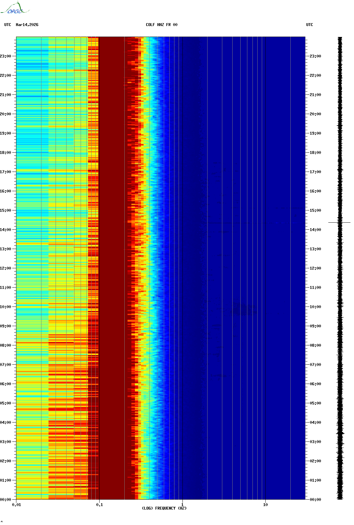Select the COLF HHZ FR 00 station title
Image resolution: width=354 pixels, height=525 pixels.
[x=161, y=25]
